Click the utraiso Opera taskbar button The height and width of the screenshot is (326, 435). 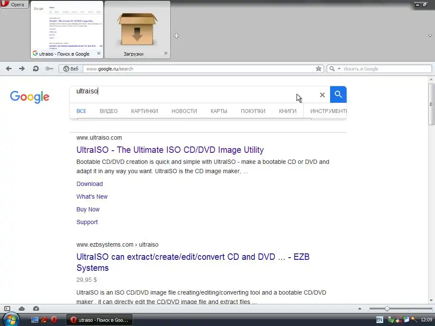99,320
